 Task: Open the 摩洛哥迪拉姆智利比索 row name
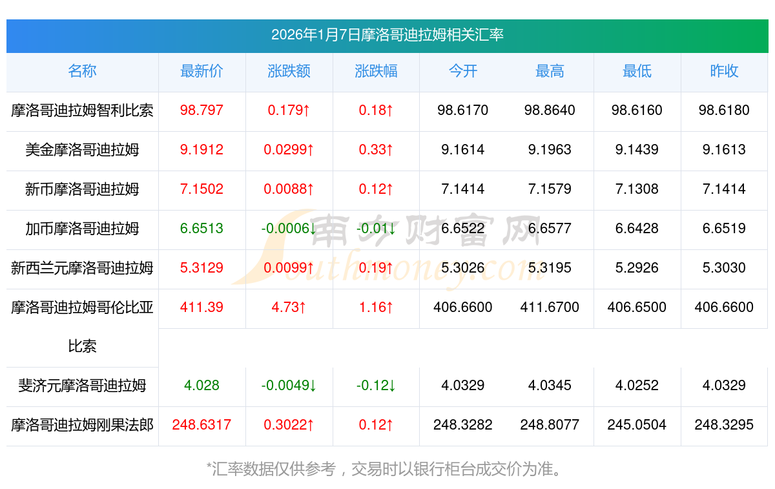click(x=82, y=110)
